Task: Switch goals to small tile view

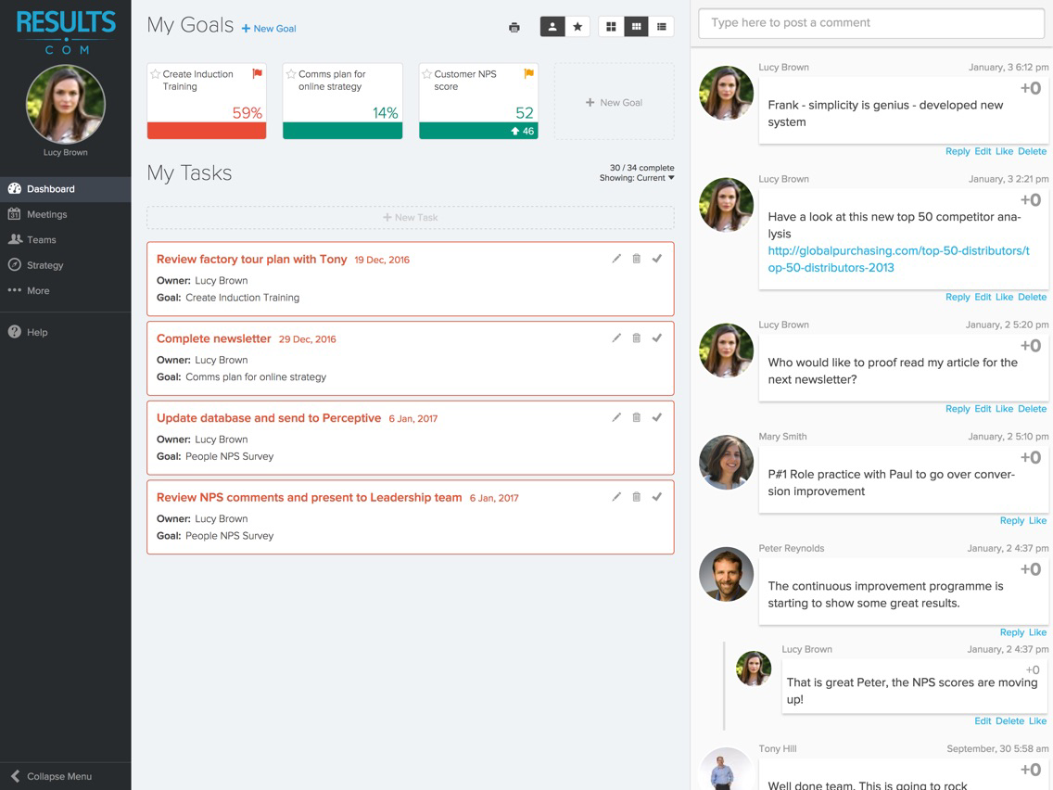Action: click(x=636, y=27)
